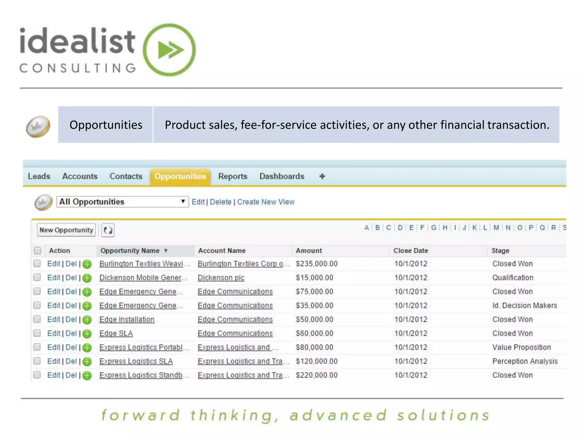
Task: Click the coin icon beside All Opportunities
Action: click(43, 202)
